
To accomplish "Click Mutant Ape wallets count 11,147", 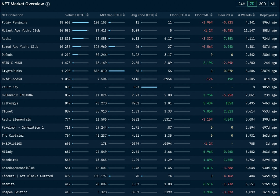I will pyautogui.click(x=249, y=31).
